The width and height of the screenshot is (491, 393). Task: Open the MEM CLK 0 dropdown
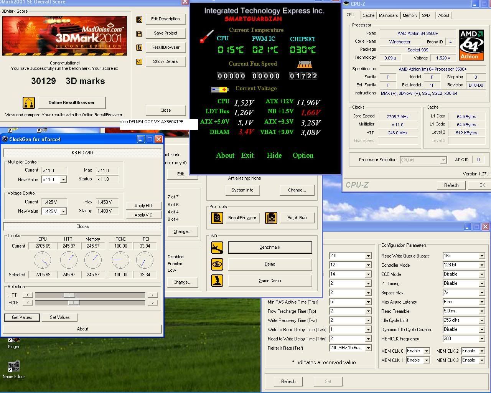[426, 351]
